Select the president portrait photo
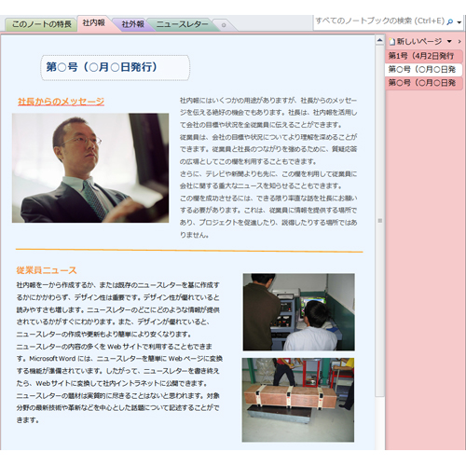Image resolution: width=466 pixels, height=466 pixels. [90, 168]
